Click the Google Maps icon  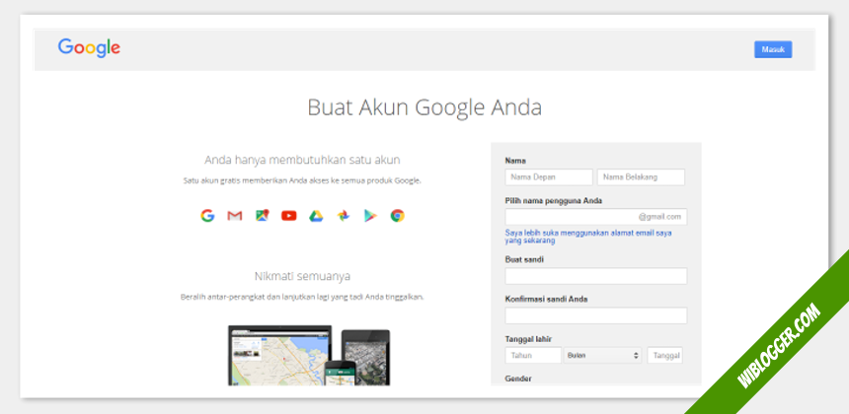point(262,216)
